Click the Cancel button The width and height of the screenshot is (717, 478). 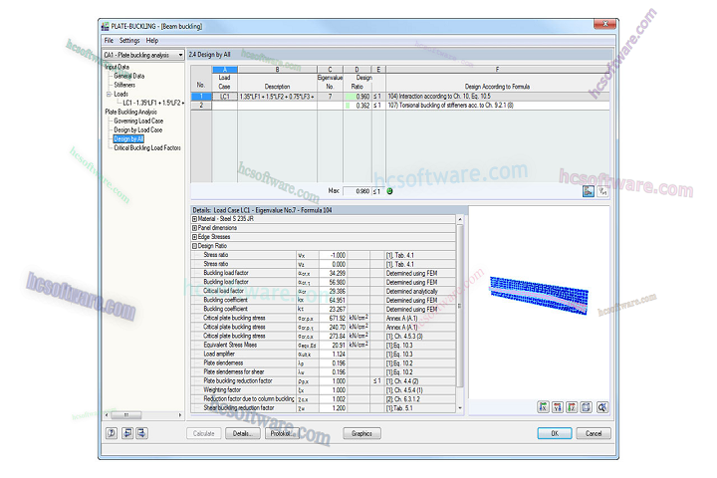coord(594,433)
